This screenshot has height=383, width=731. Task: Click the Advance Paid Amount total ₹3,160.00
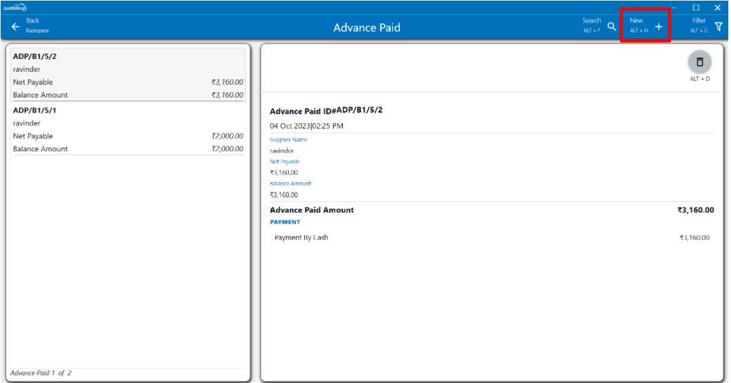point(695,210)
